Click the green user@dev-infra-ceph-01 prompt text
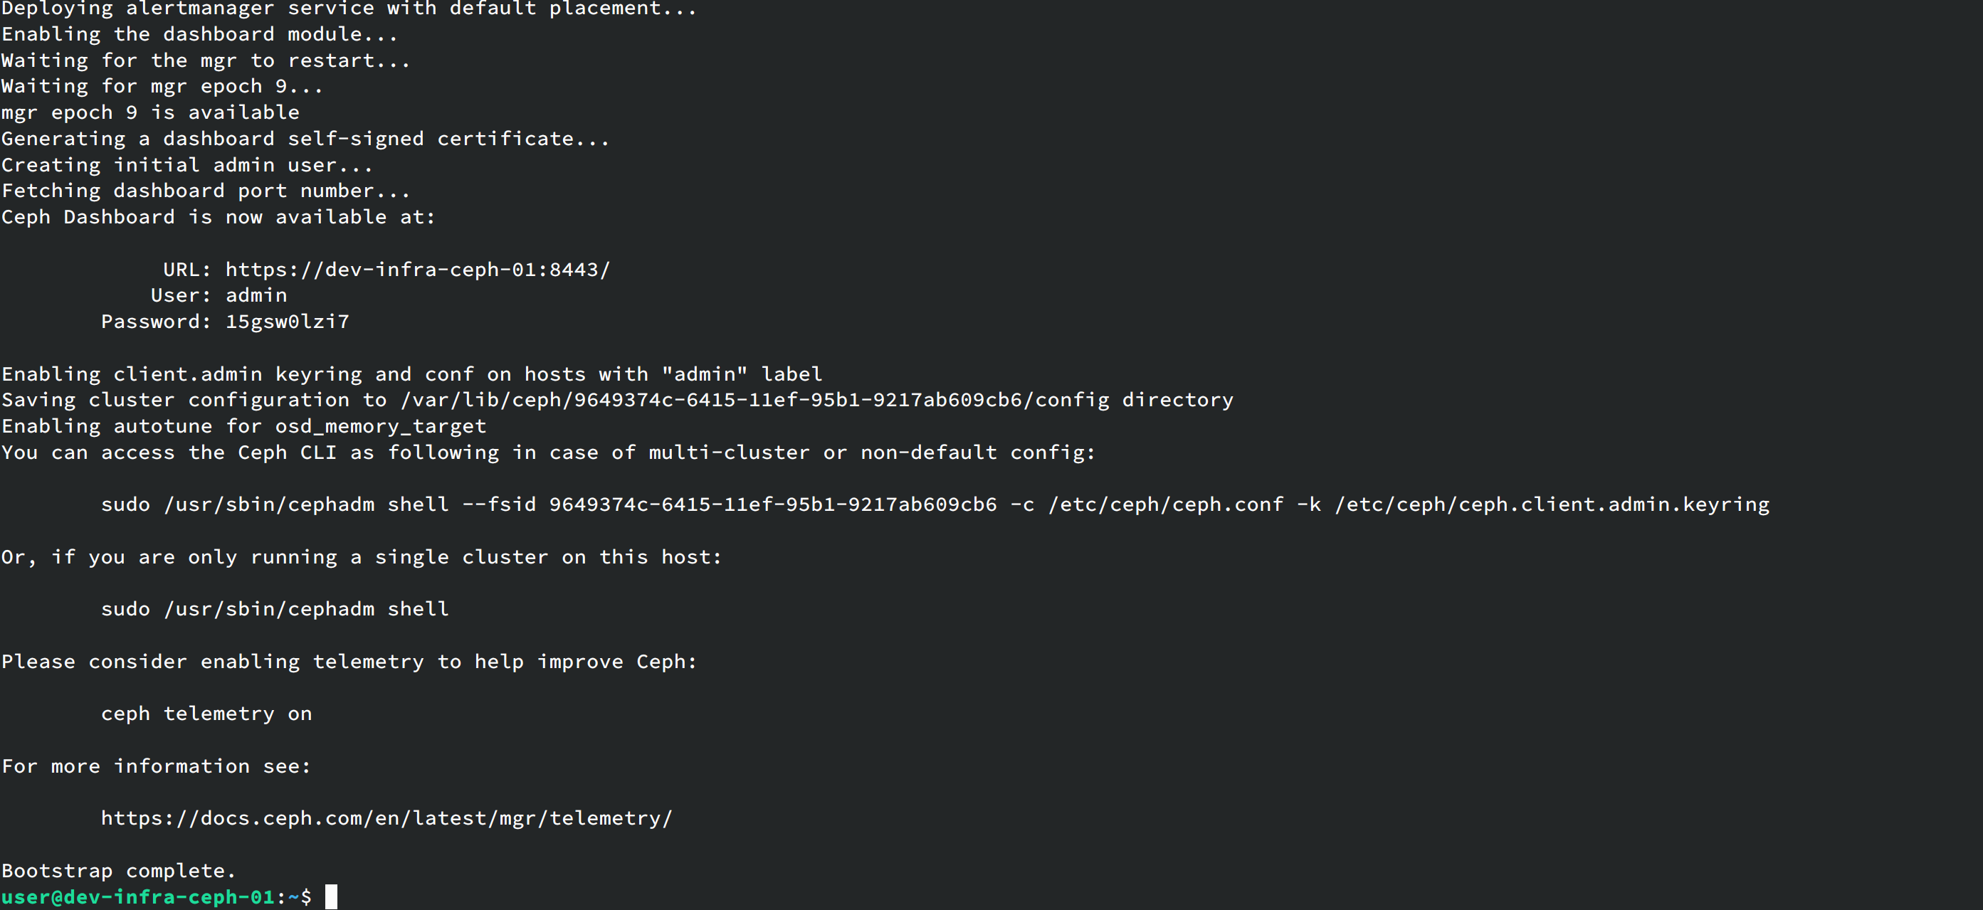Viewport: 1983px width, 910px height. [x=139, y=897]
